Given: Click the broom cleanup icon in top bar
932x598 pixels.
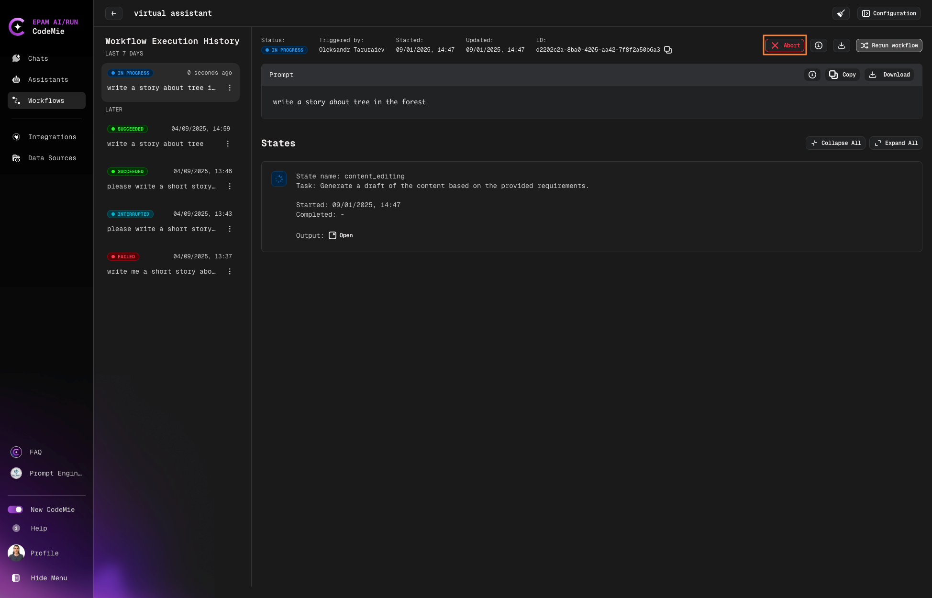Looking at the screenshot, I should coord(841,13).
